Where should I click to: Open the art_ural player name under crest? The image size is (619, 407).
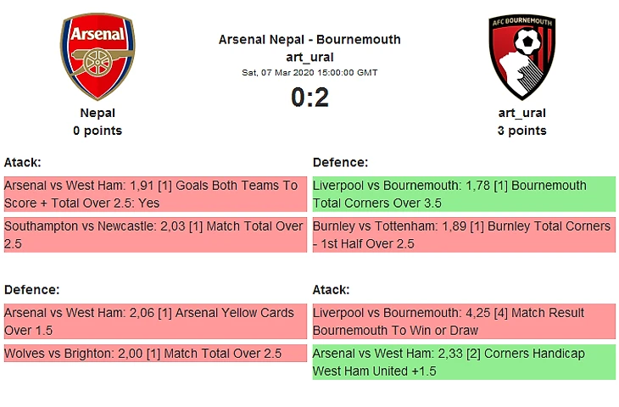coord(521,113)
